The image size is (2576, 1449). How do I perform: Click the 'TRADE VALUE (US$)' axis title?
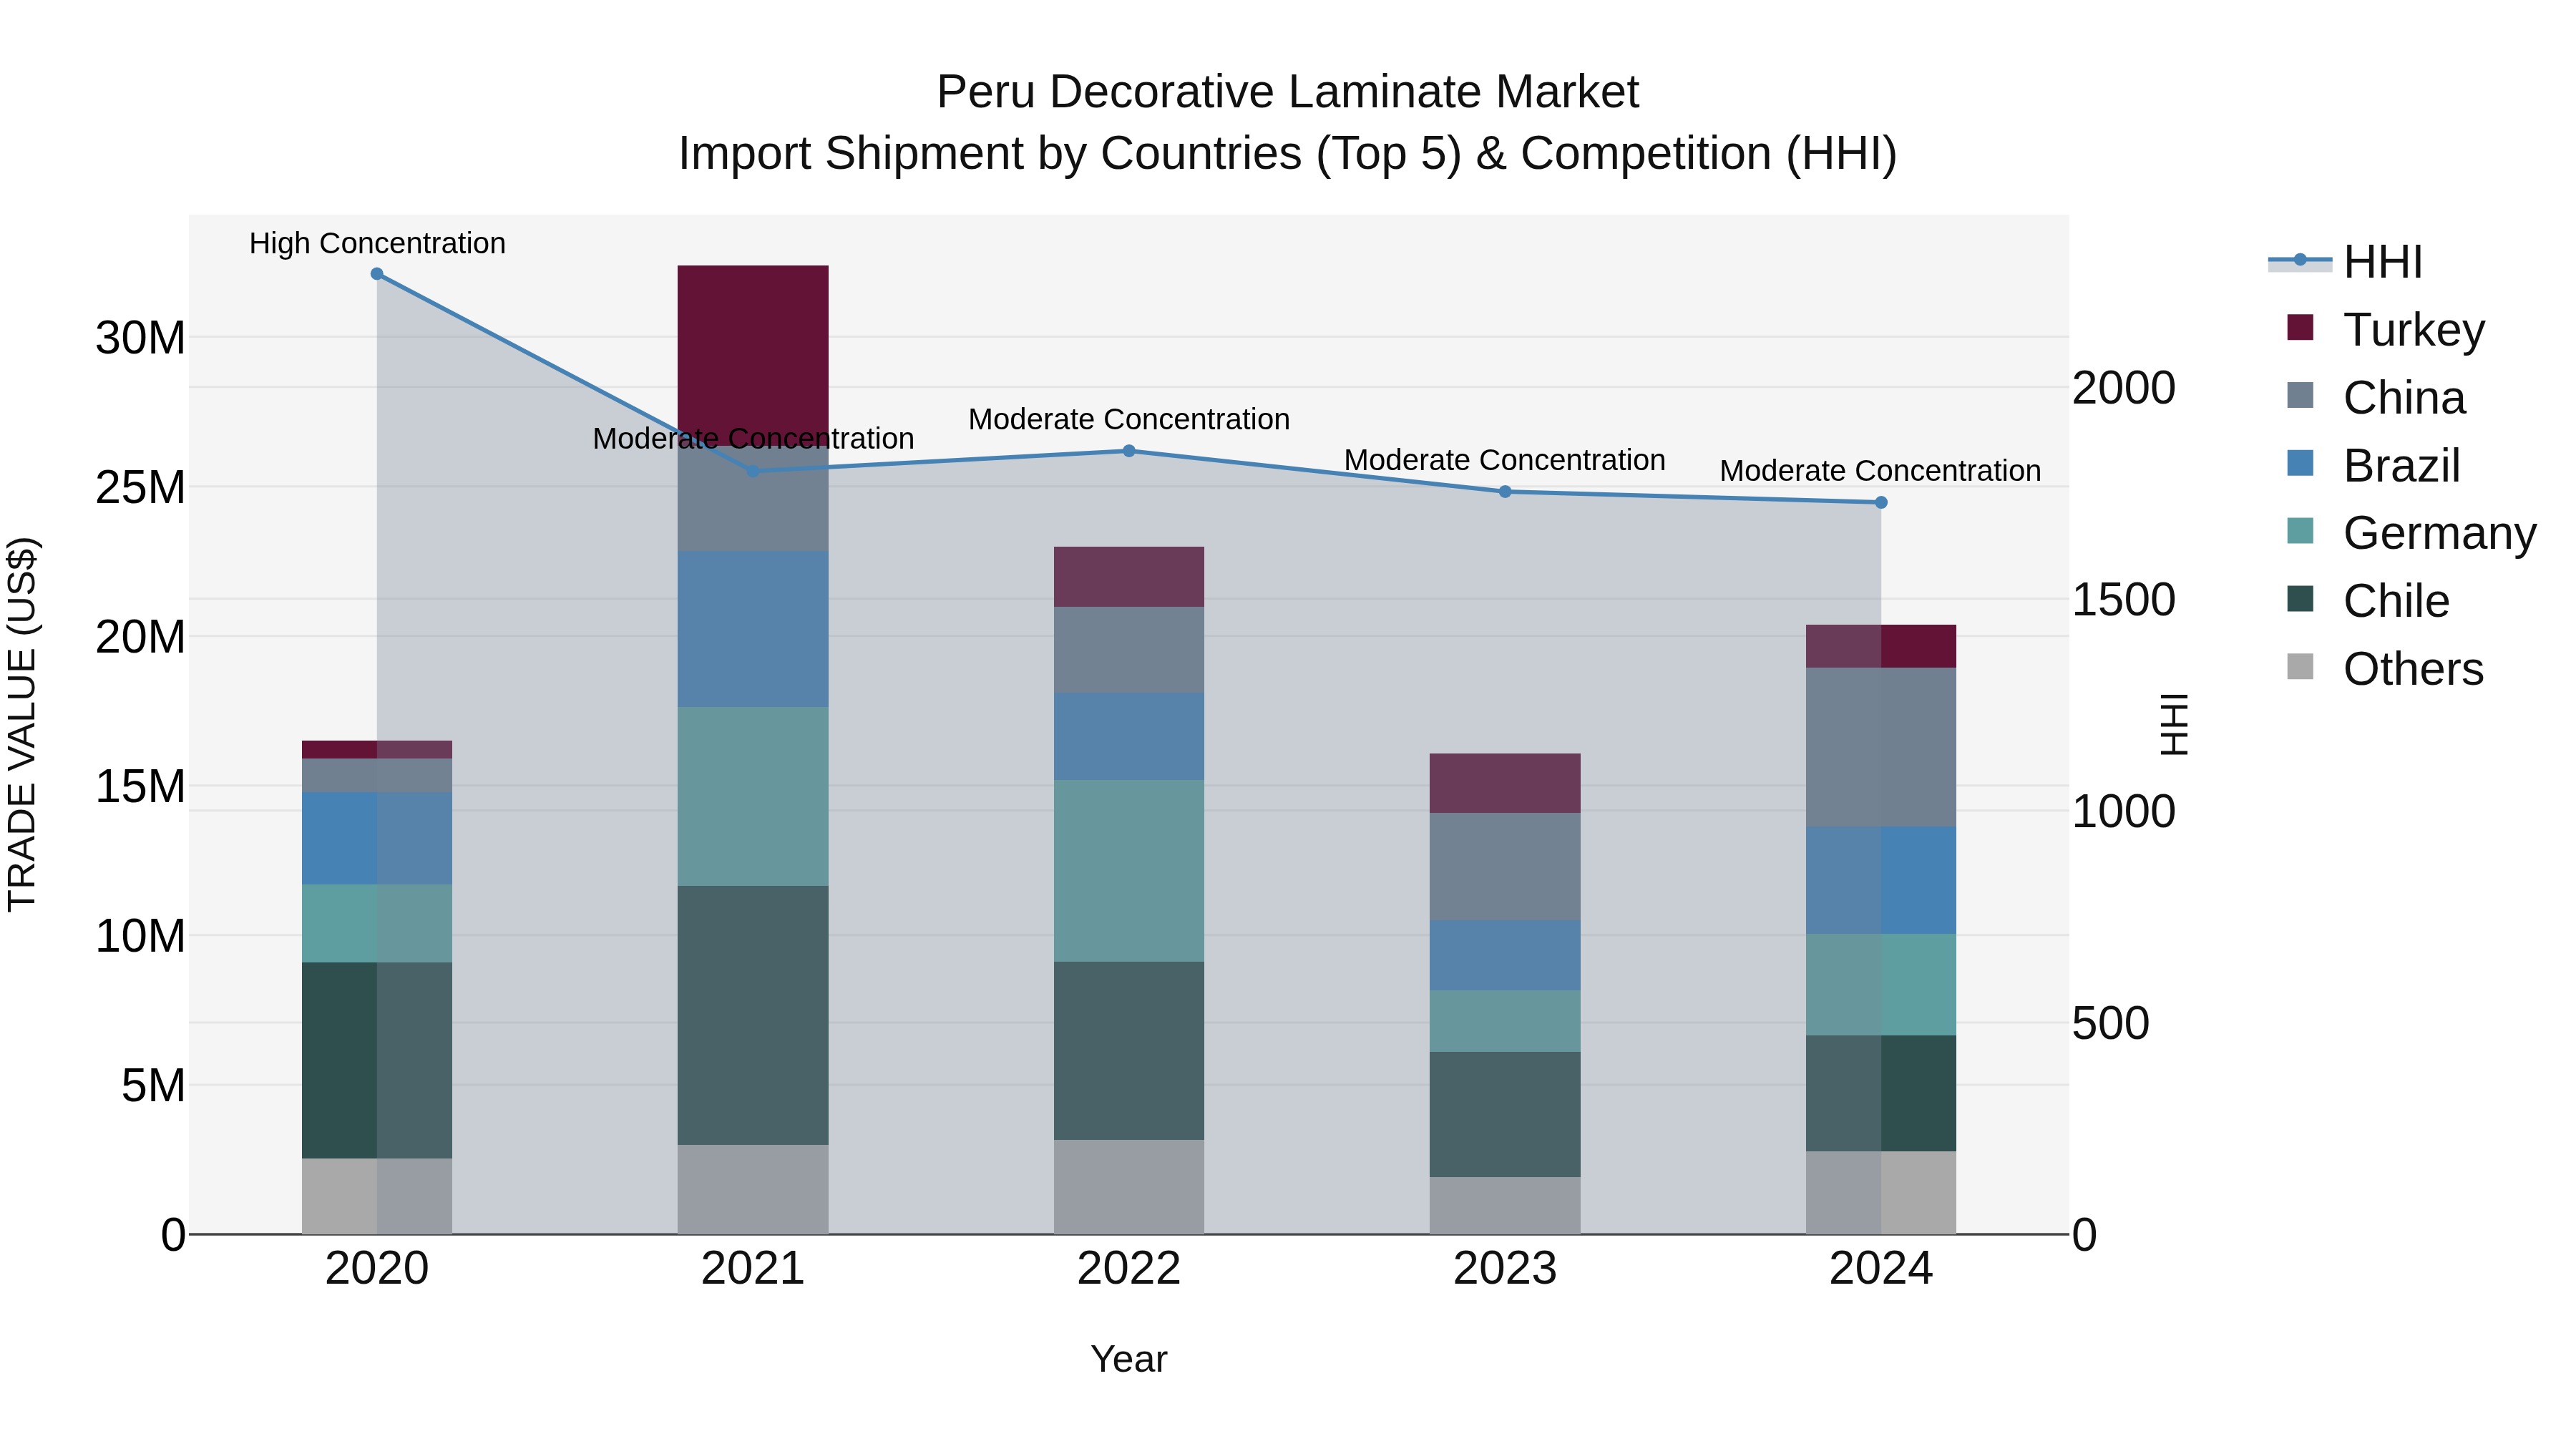tap(22, 724)
